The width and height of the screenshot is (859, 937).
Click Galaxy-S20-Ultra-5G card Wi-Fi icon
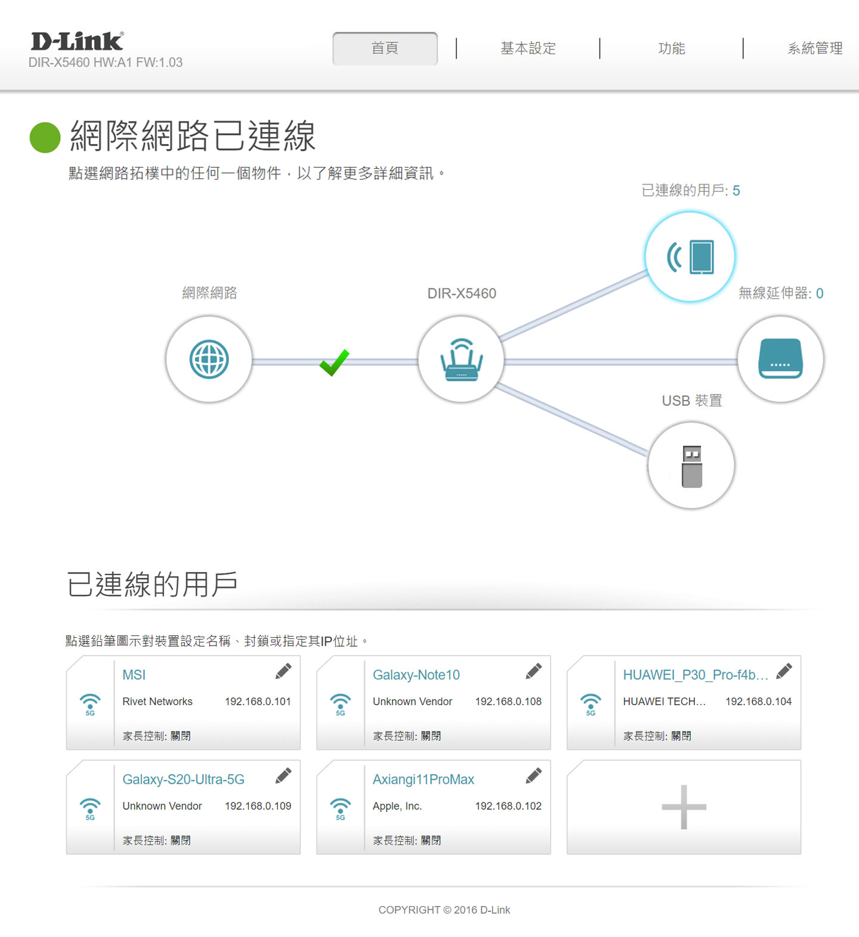pos(90,809)
